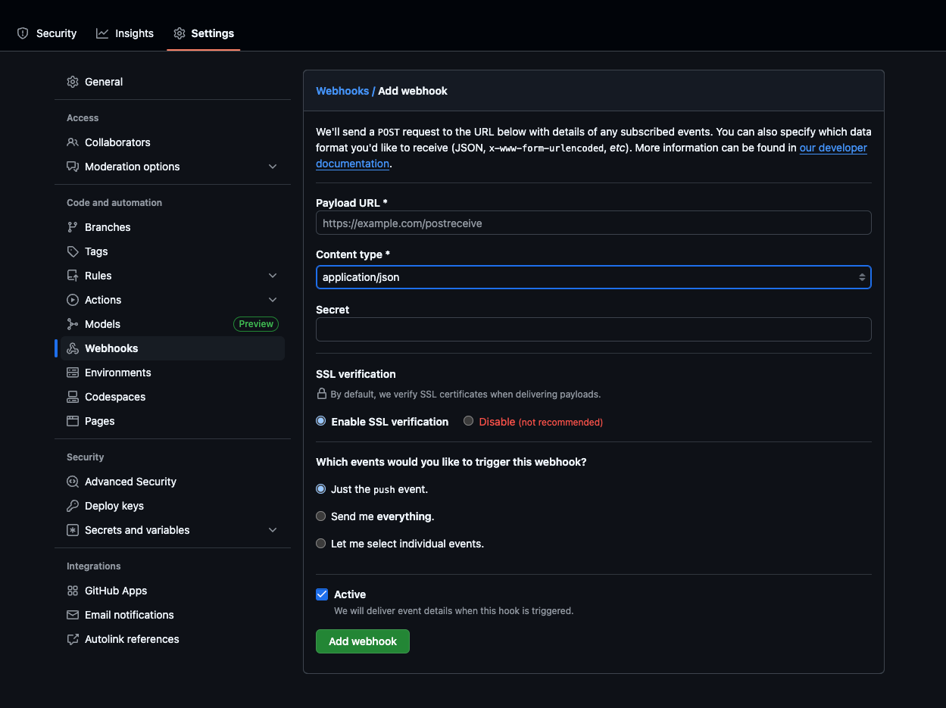The width and height of the screenshot is (946, 708).
Task: Choose Let me select individual events
Action: pyautogui.click(x=321, y=544)
